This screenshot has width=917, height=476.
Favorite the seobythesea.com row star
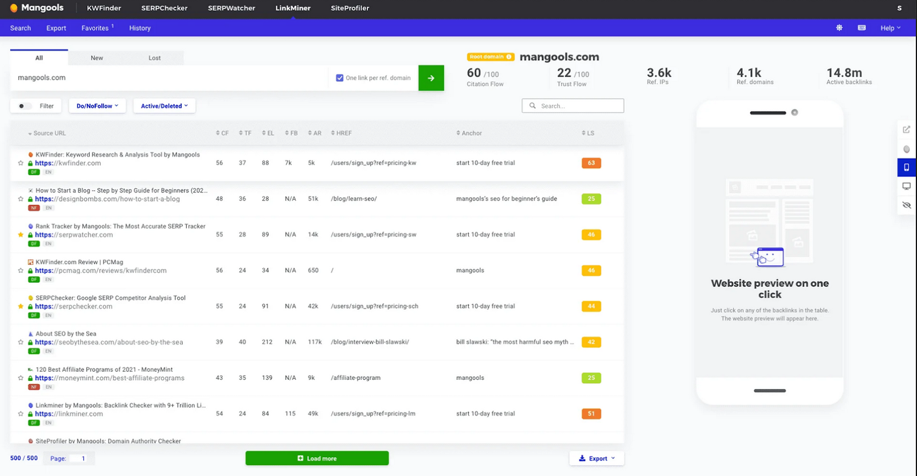(x=21, y=342)
